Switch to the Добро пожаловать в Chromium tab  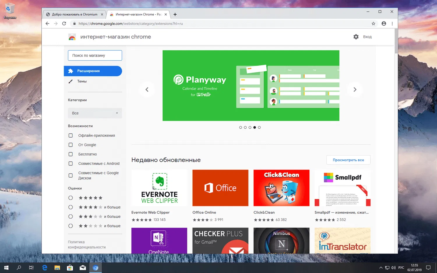[x=75, y=14]
